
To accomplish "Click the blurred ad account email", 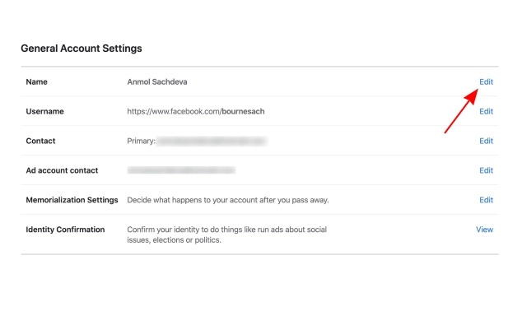I will pos(181,170).
